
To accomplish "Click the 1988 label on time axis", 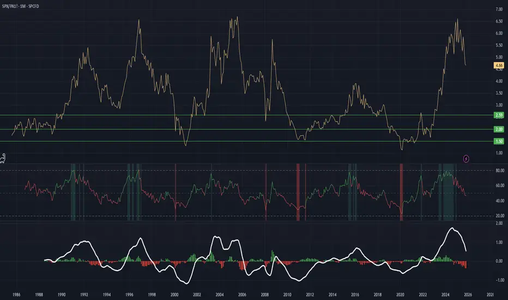I will click(39, 295).
